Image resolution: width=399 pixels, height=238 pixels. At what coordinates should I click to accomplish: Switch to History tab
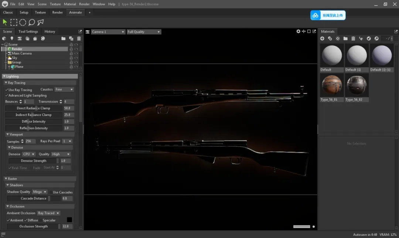pyautogui.click(x=50, y=31)
